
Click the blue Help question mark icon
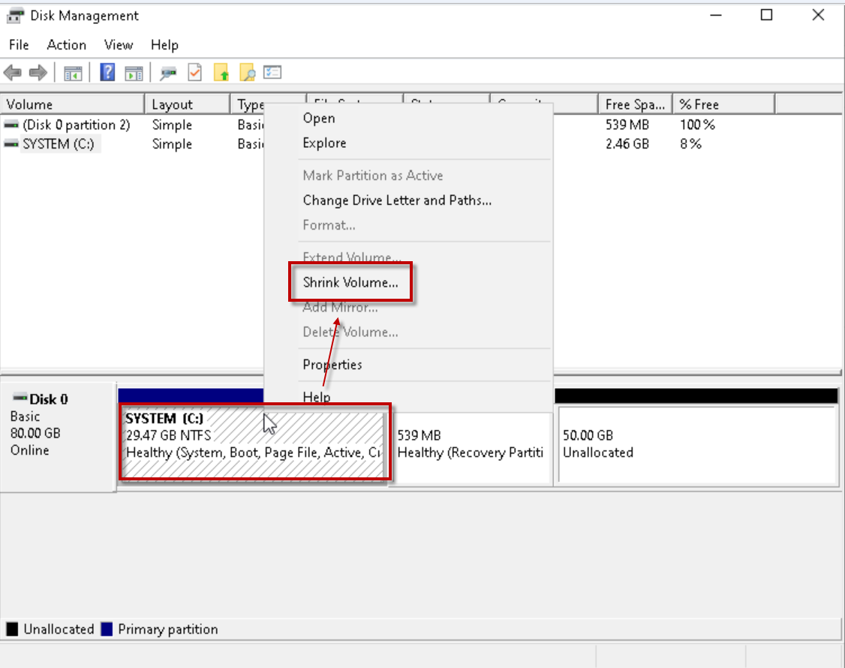[108, 73]
